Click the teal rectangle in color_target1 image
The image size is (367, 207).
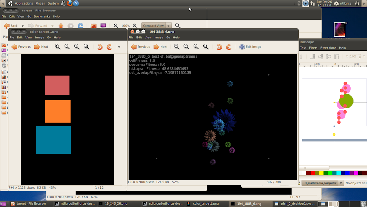pyautogui.click(x=53, y=140)
